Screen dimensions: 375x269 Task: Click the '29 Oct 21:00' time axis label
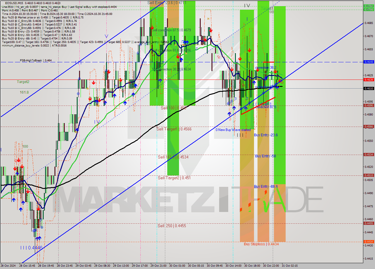coord(158,266)
